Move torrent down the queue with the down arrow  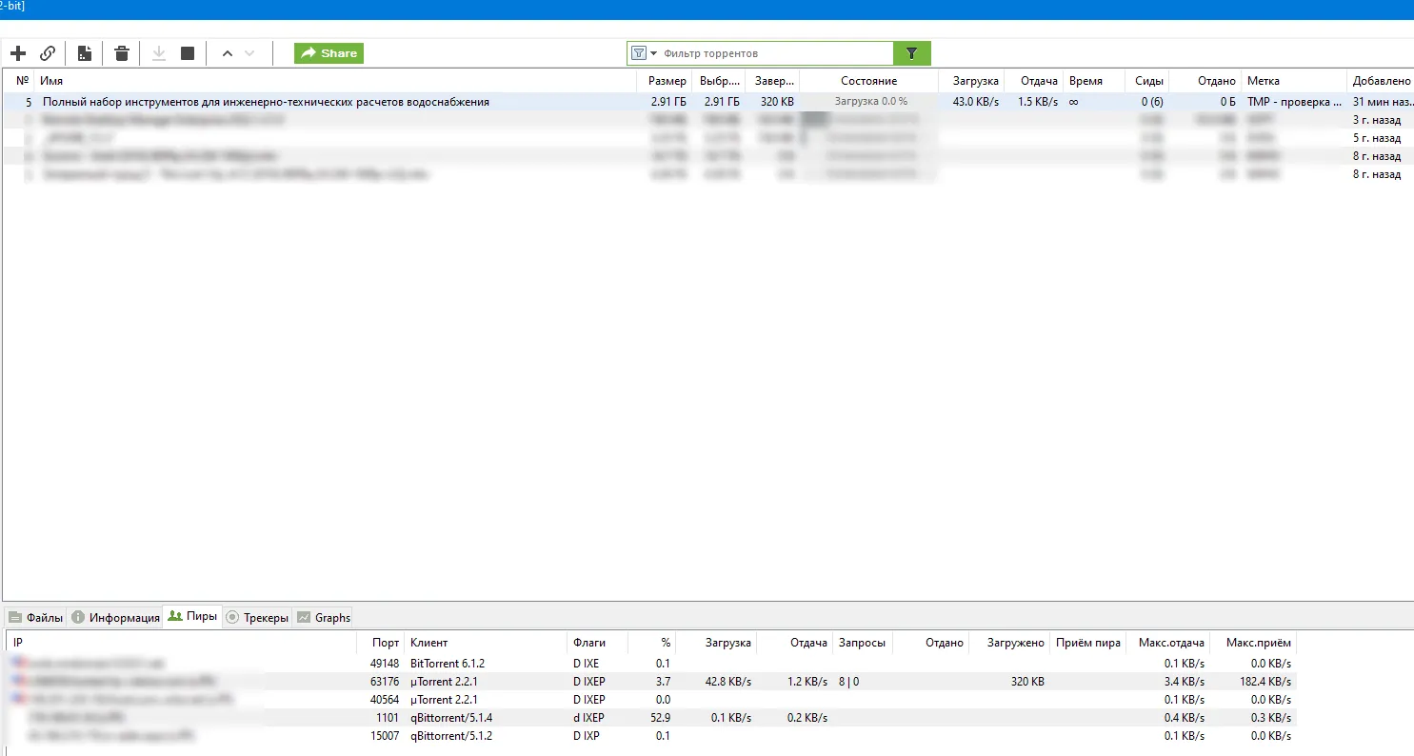(x=249, y=53)
